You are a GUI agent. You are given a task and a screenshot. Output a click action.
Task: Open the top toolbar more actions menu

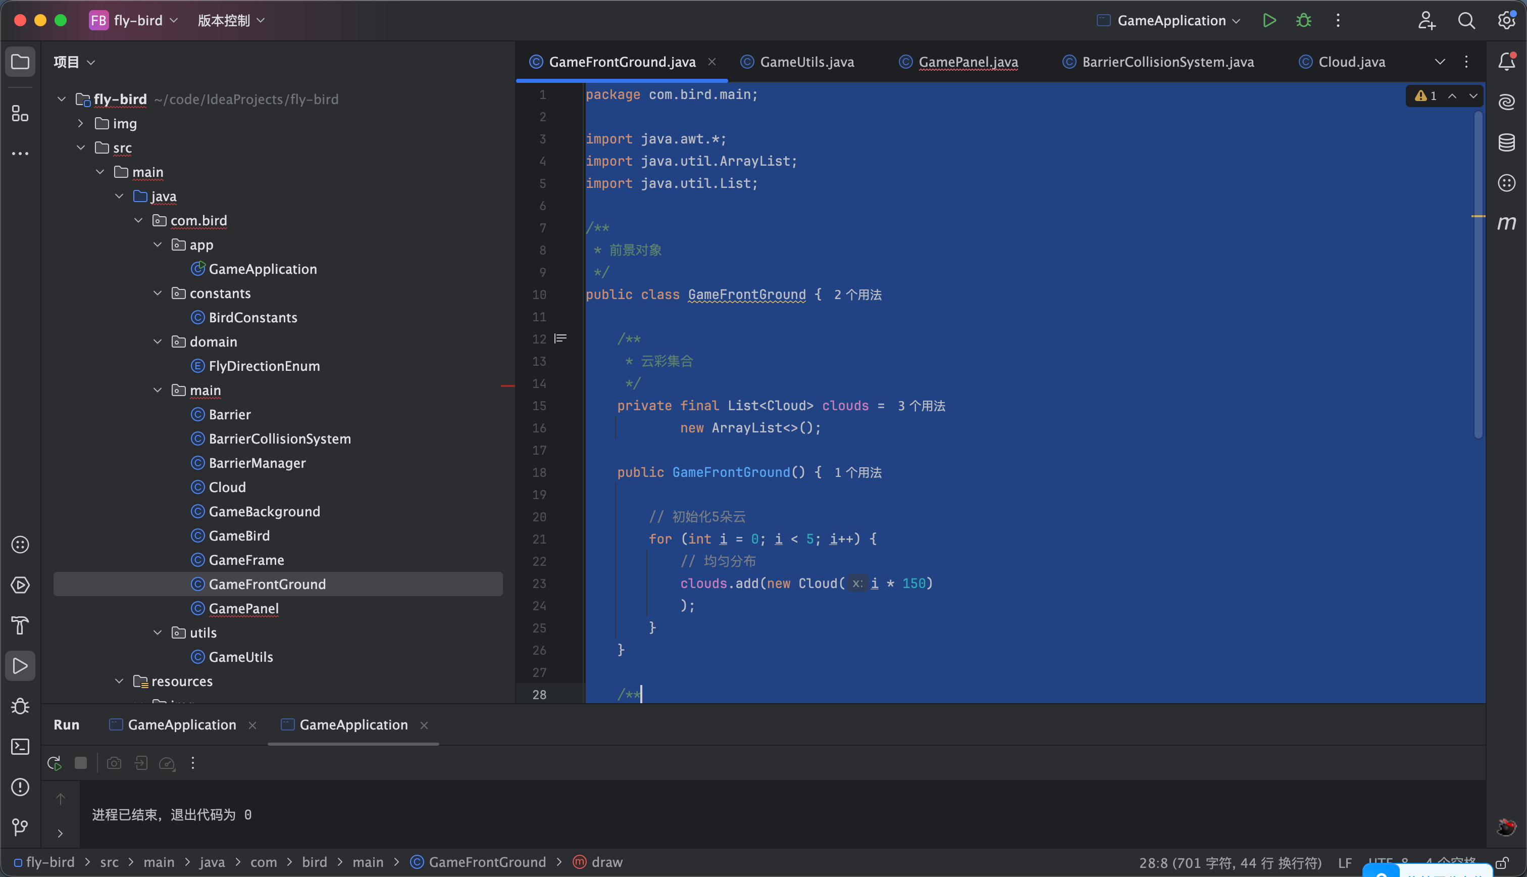click(x=1338, y=21)
